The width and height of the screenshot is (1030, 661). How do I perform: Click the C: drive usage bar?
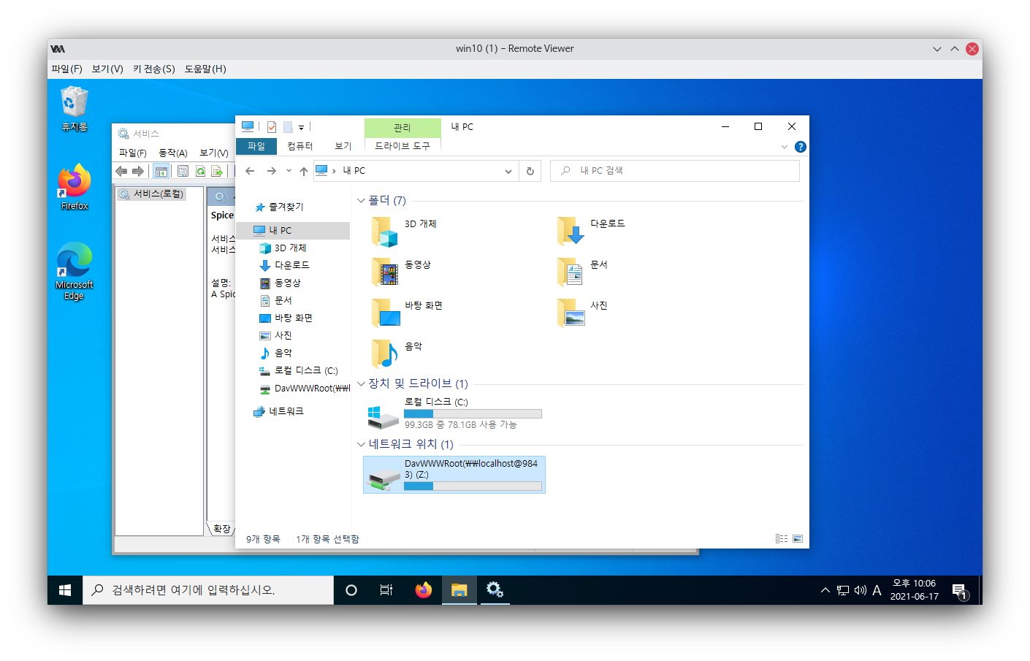pos(473,413)
